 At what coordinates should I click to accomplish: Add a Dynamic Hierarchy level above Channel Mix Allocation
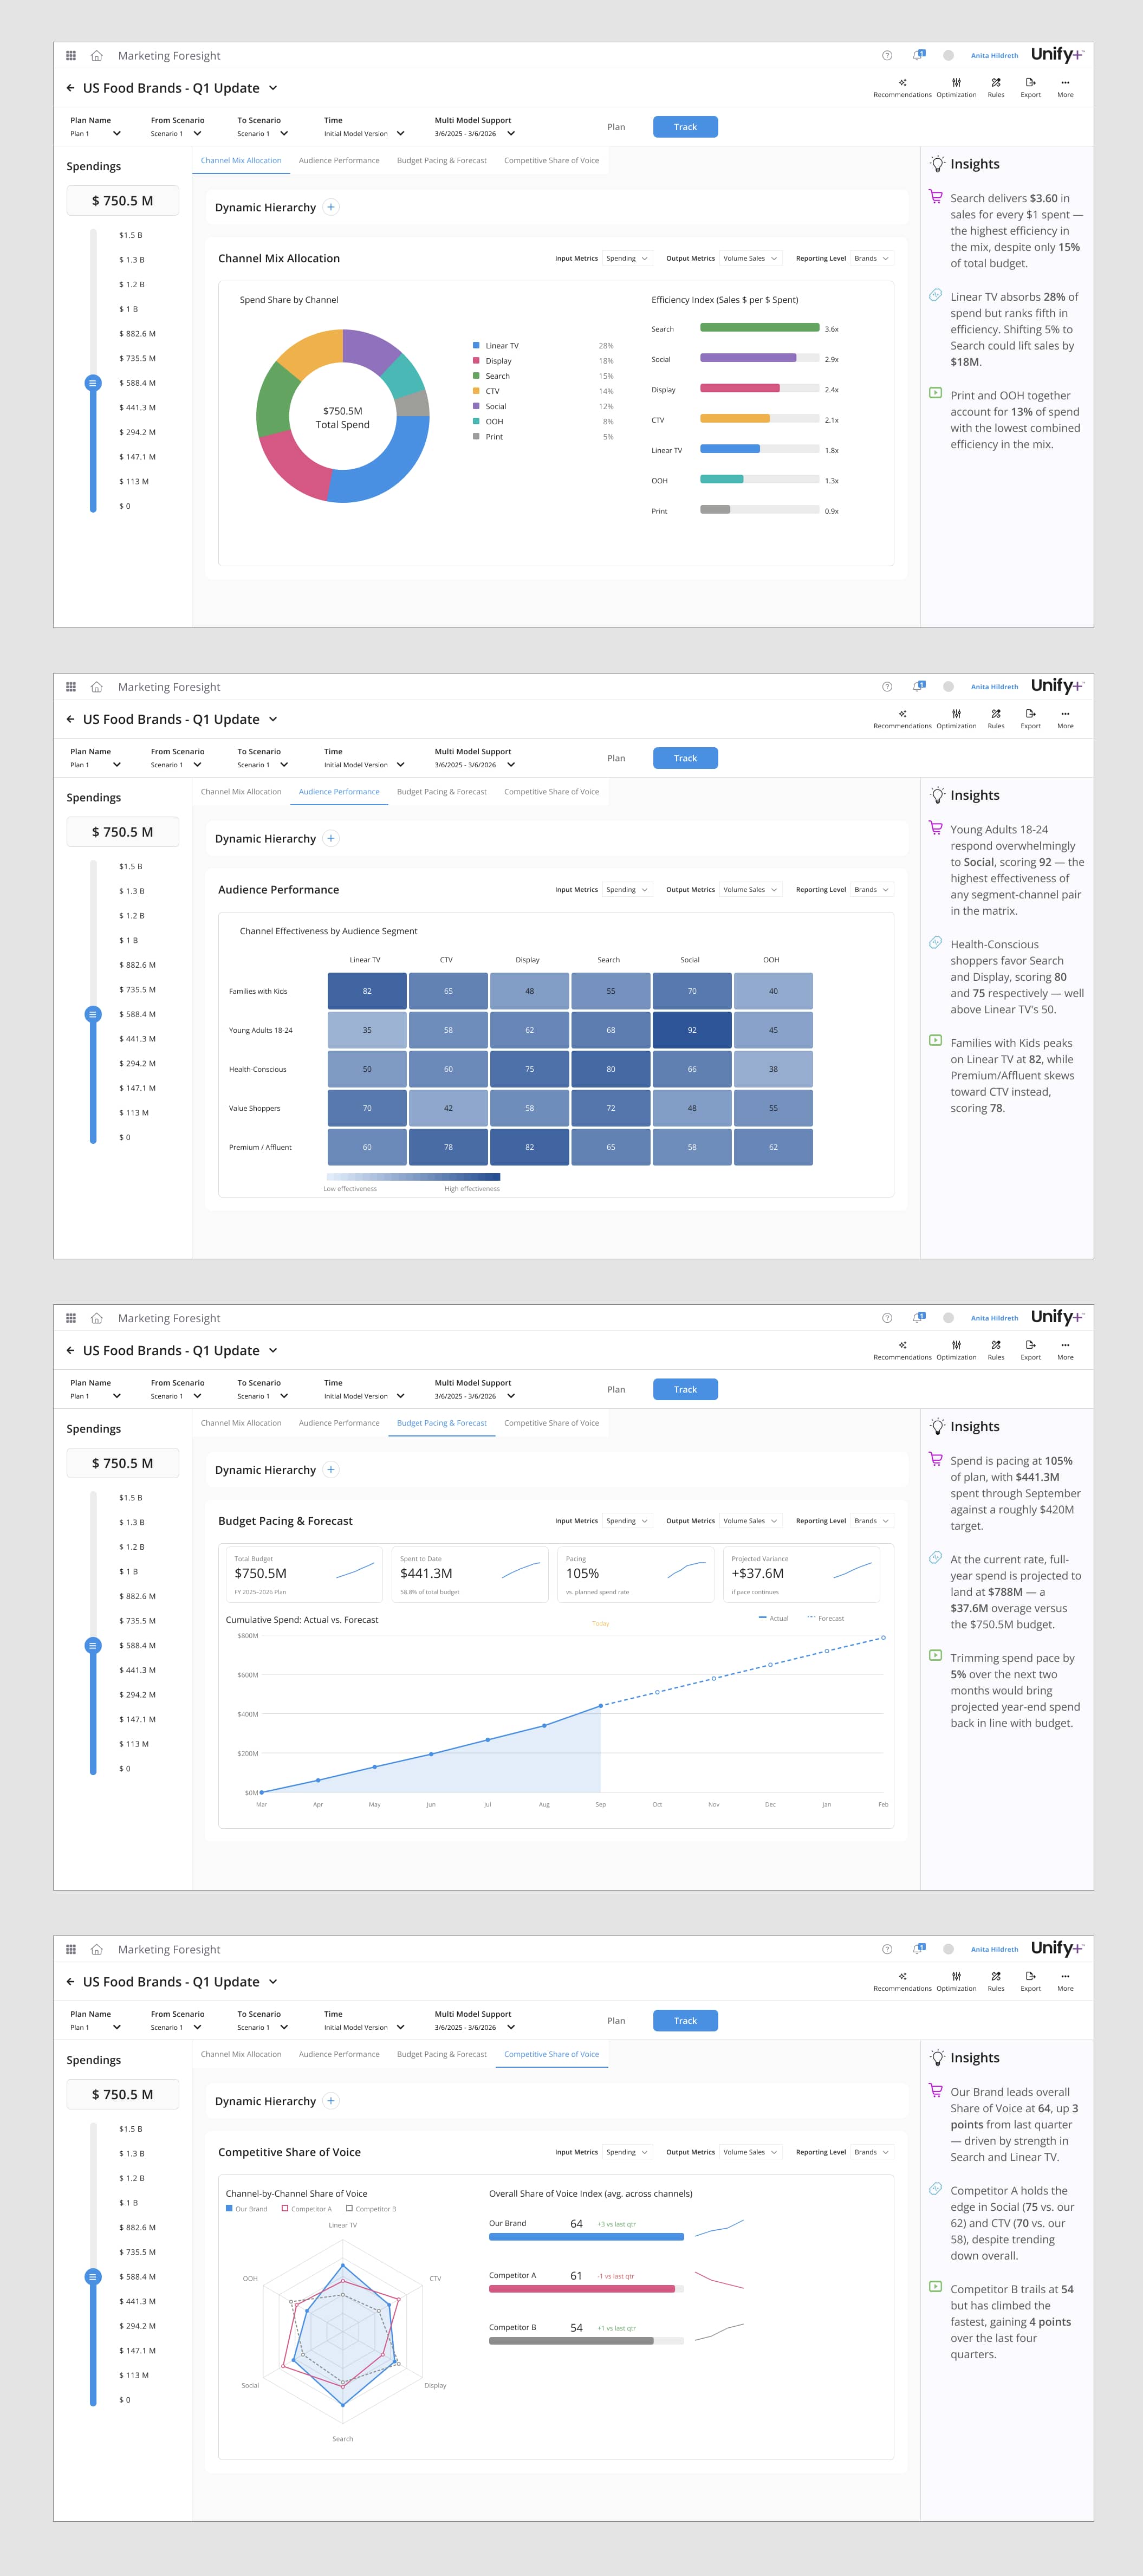click(331, 207)
